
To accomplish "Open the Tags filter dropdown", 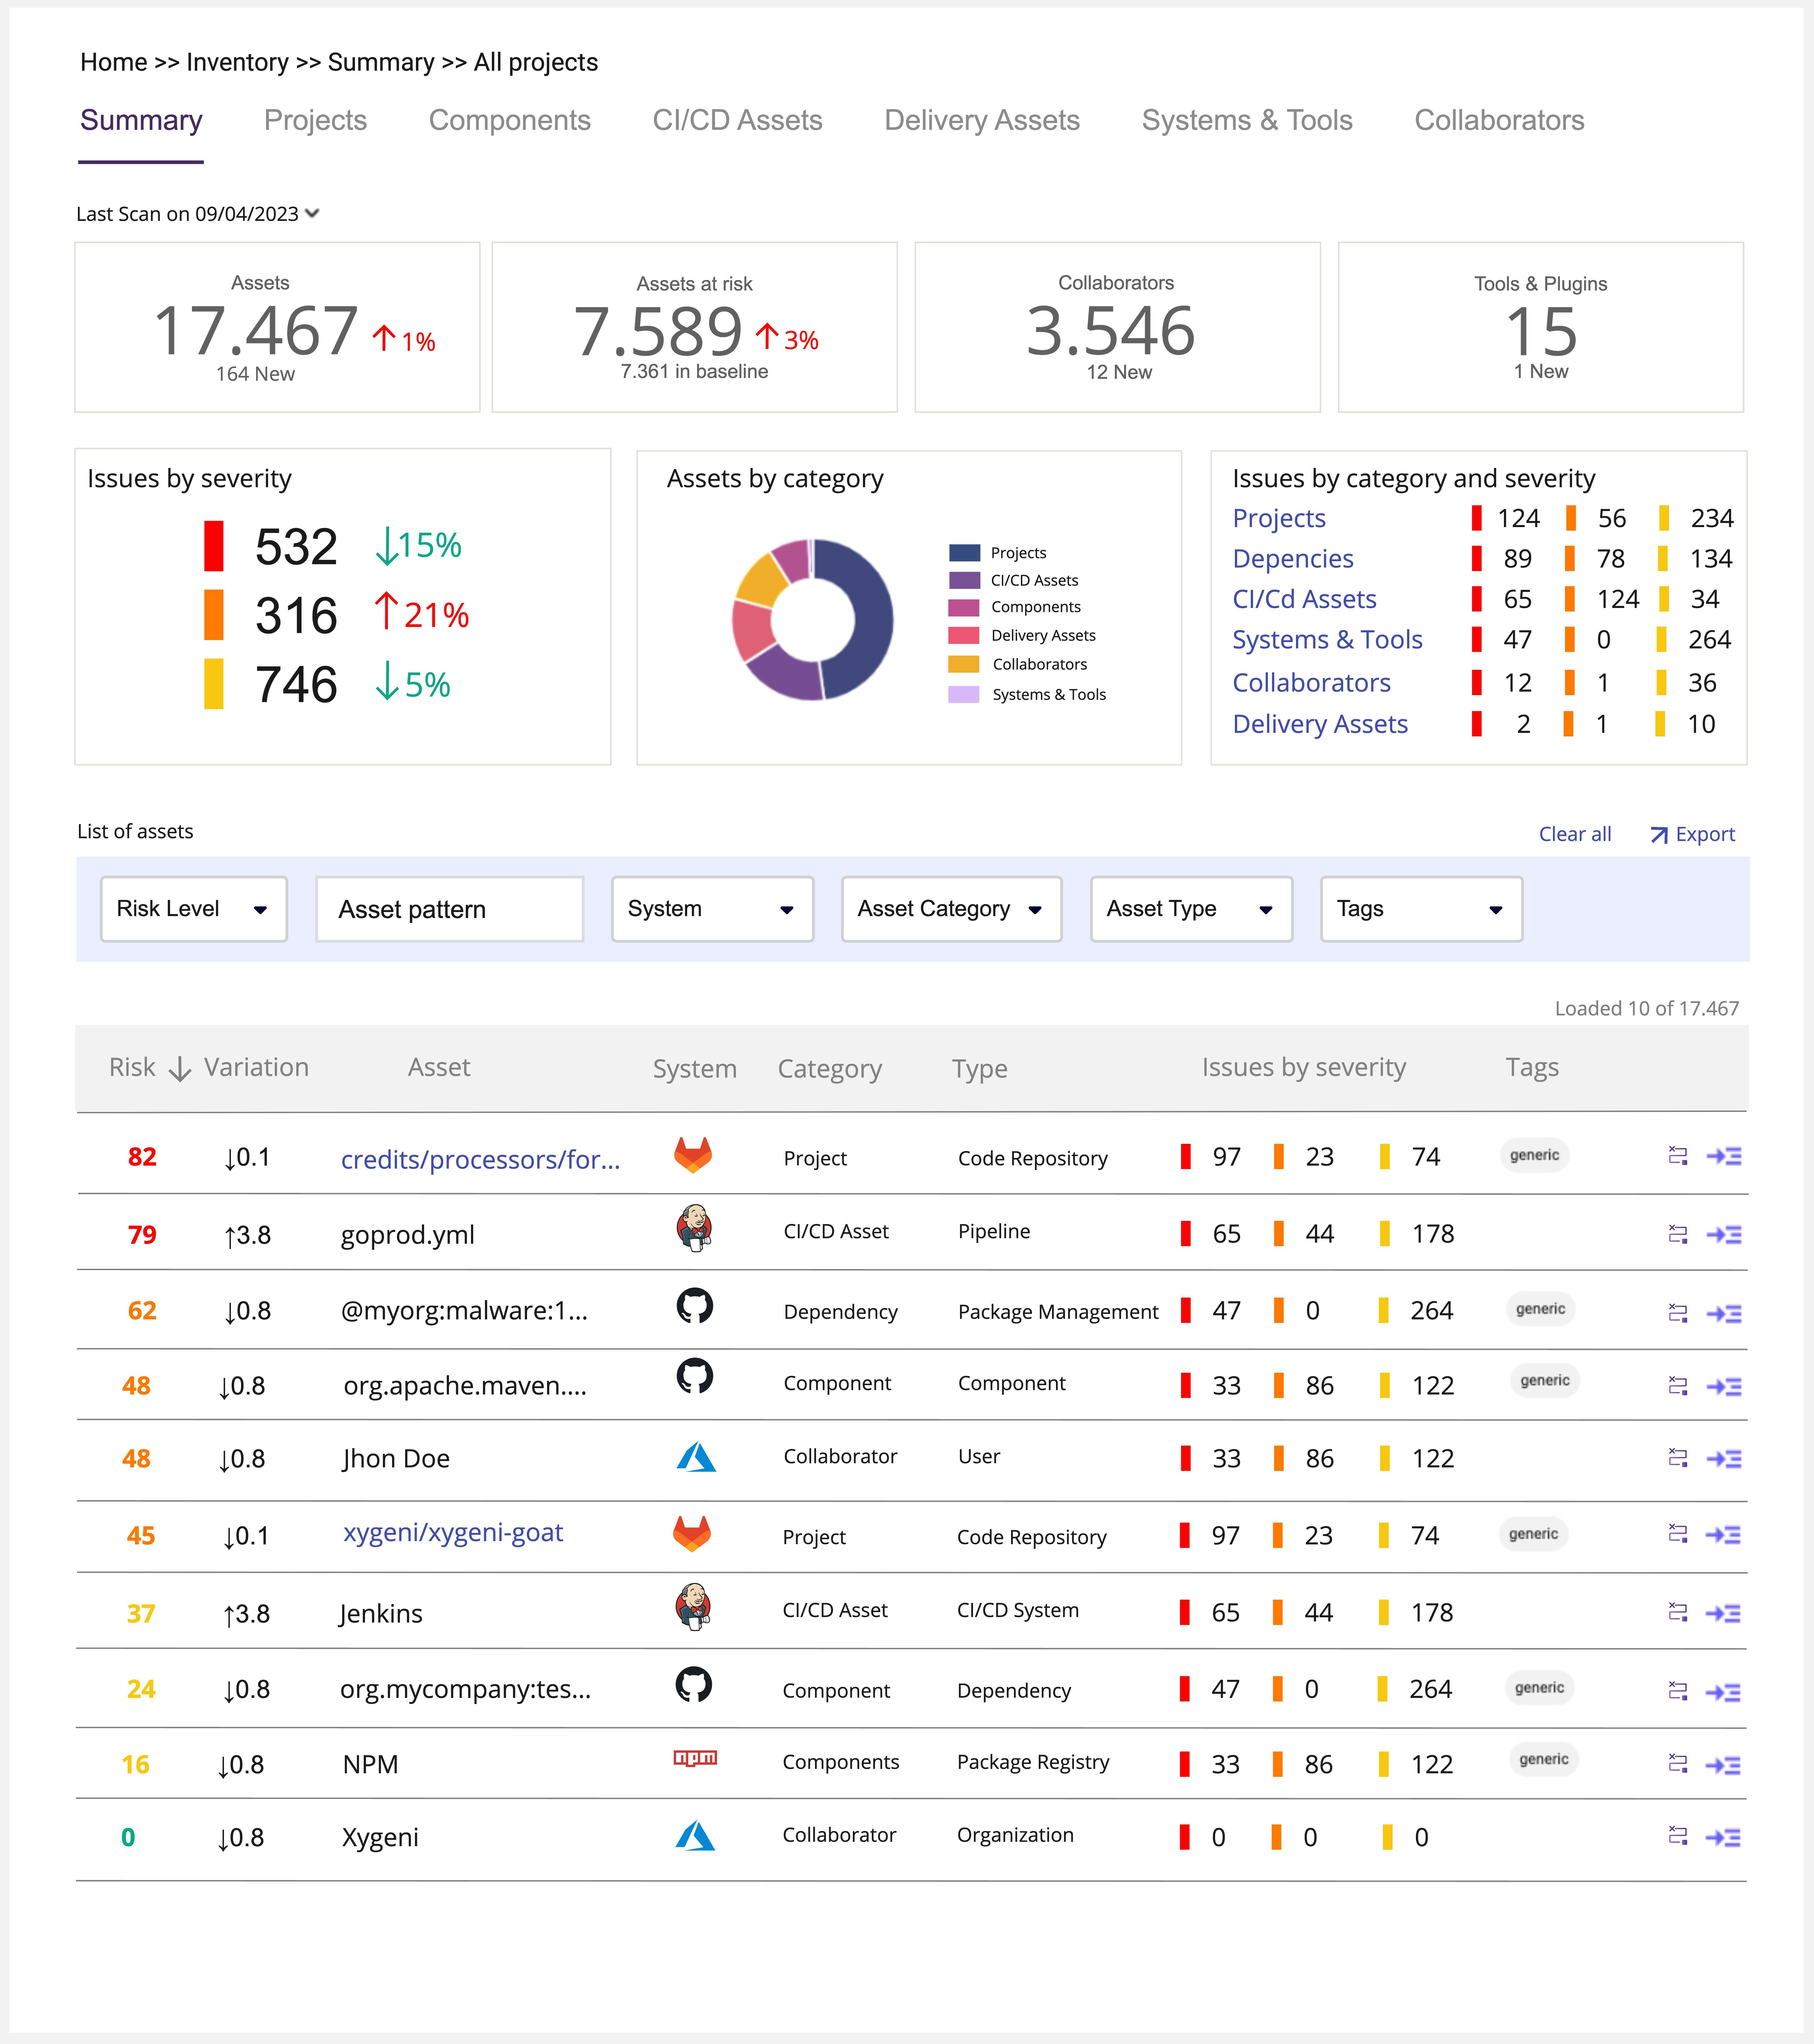I will [1422, 909].
